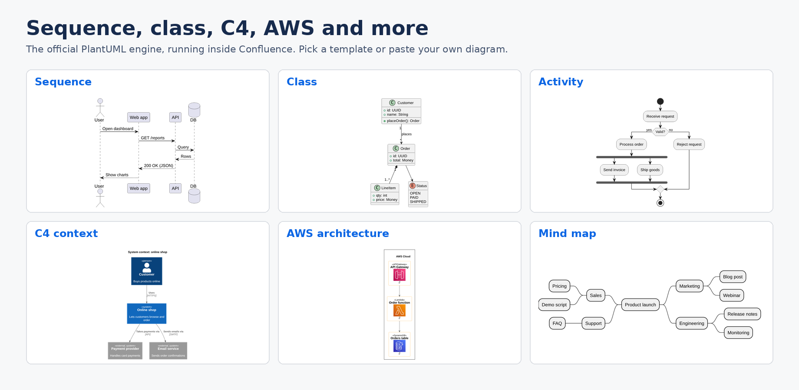Click the Status enum E icon
The image size is (799, 390).
(413, 185)
